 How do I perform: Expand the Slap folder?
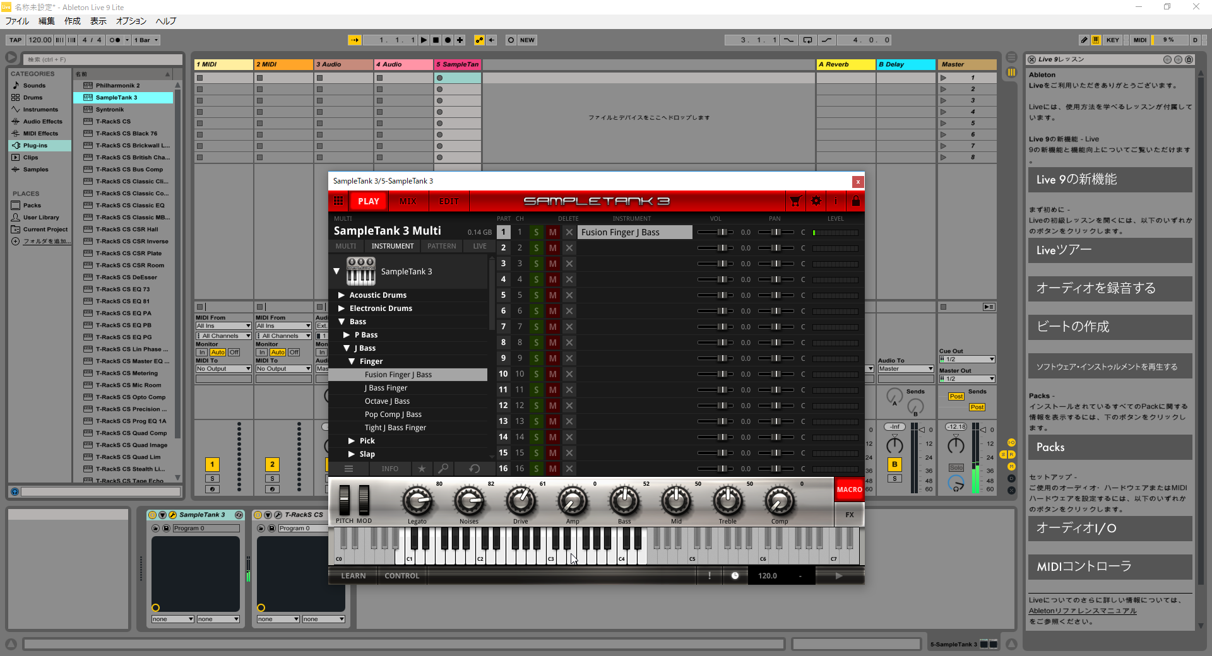pyautogui.click(x=352, y=454)
